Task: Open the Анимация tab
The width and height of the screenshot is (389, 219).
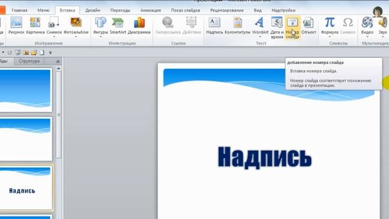Action: pos(151,10)
